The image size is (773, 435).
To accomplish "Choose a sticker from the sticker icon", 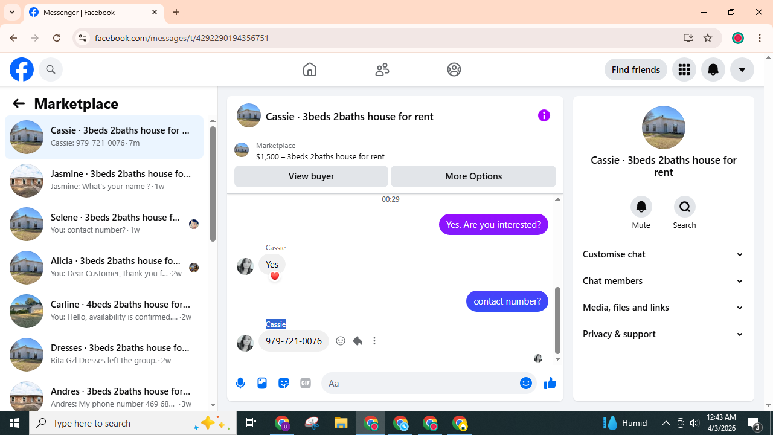I will click(x=284, y=383).
